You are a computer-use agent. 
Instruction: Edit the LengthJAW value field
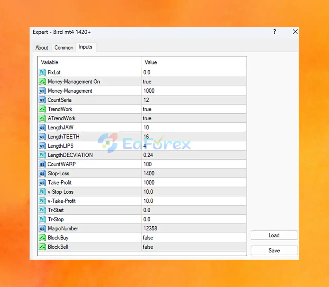pos(194,128)
